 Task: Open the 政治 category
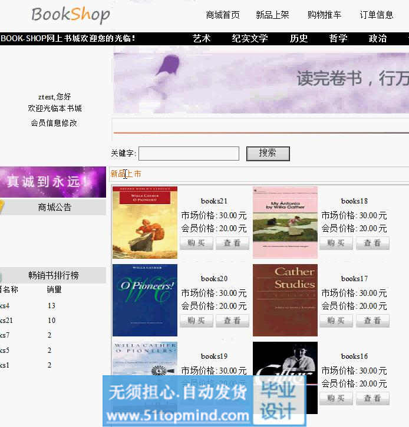point(378,38)
